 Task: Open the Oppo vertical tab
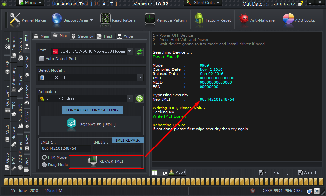pos(7,162)
